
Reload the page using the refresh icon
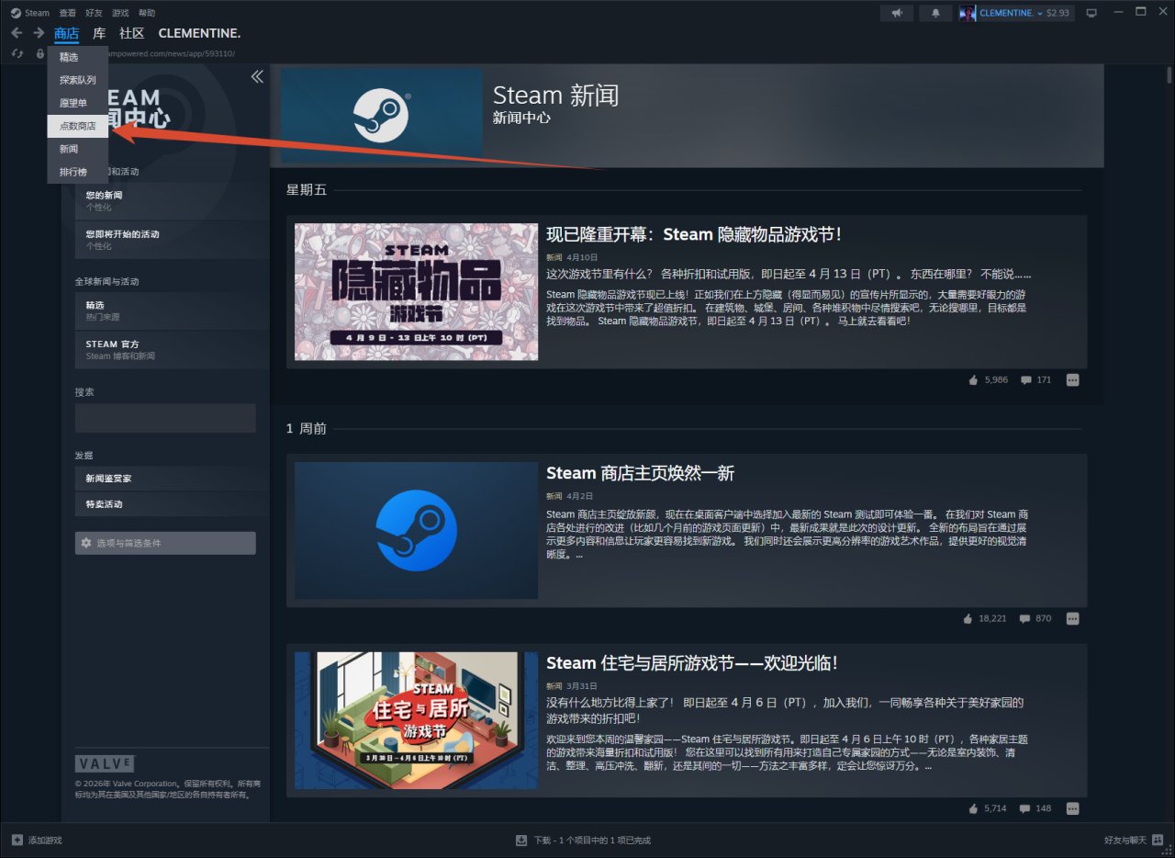point(17,53)
